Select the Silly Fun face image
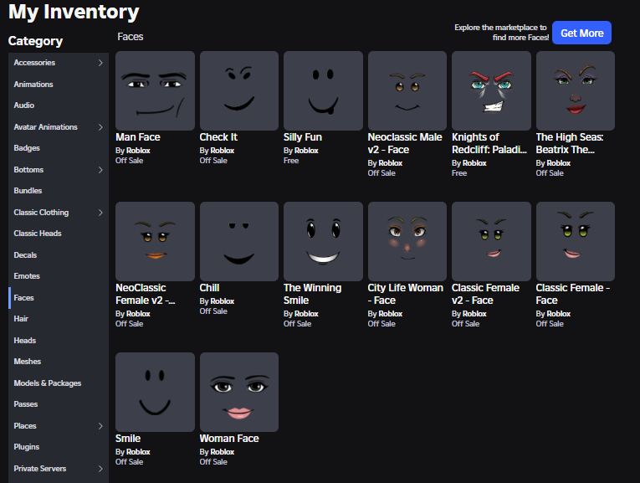 (x=323, y=90)
